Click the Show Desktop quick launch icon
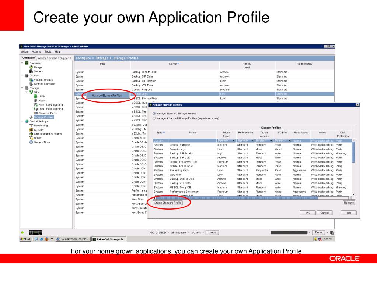377x282 pixels. point(36,239)
